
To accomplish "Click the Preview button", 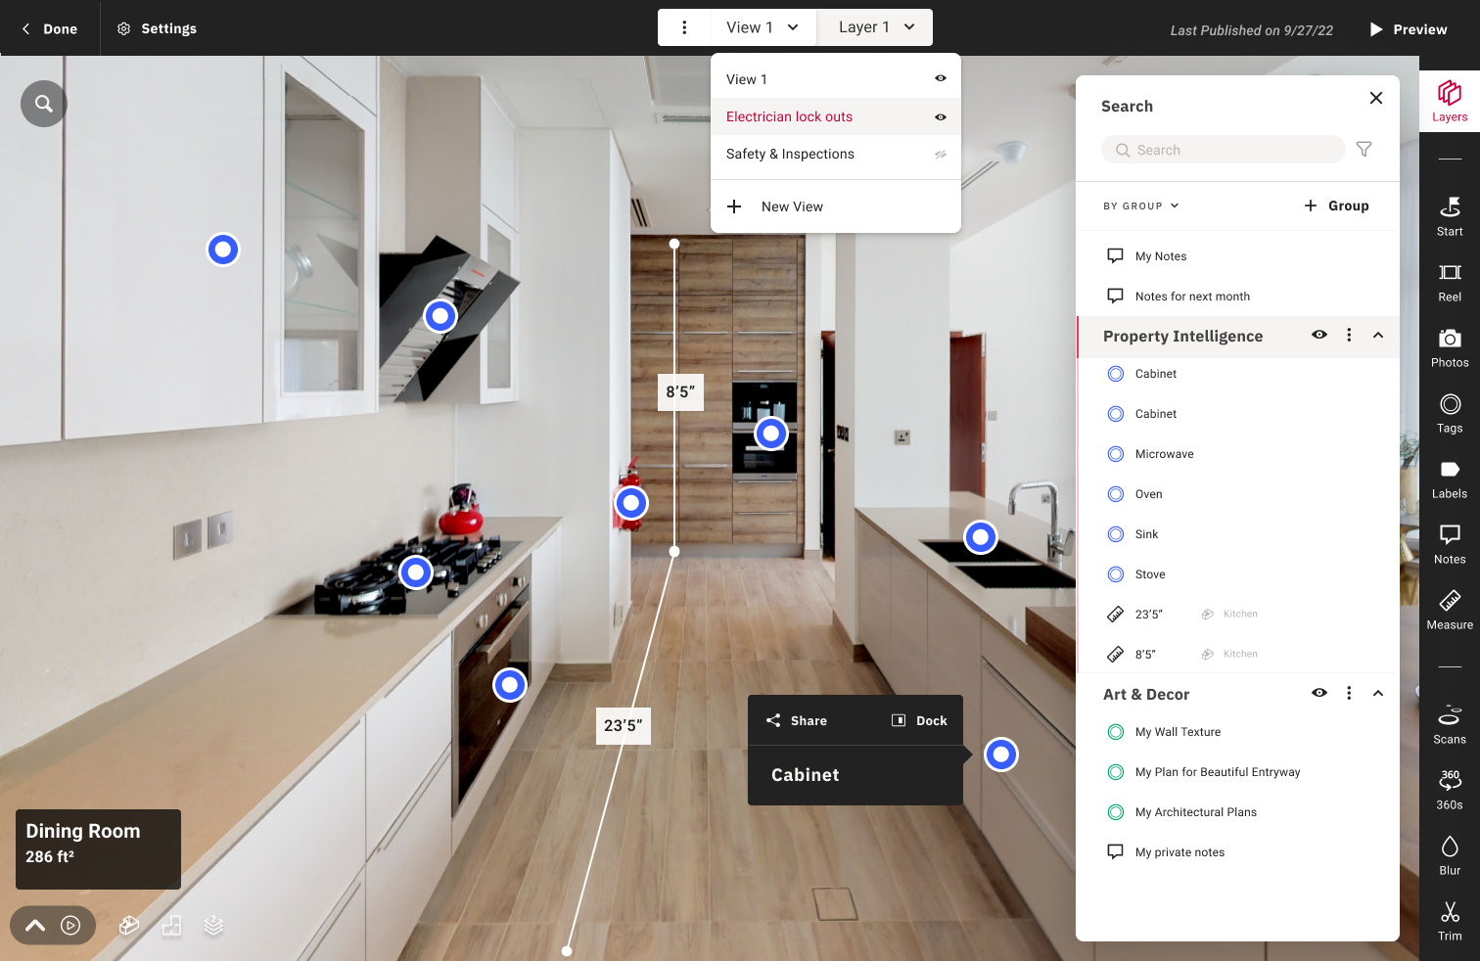I will (1407, 29).
